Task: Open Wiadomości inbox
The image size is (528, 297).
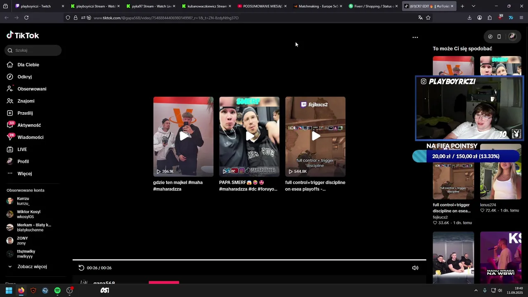Action: [x=30, y=137]
